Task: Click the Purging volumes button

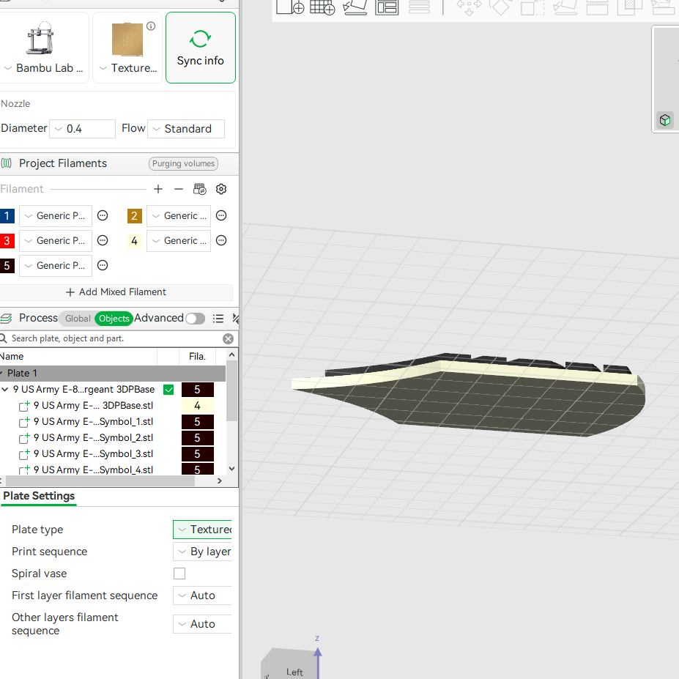Action: (183, 163)
